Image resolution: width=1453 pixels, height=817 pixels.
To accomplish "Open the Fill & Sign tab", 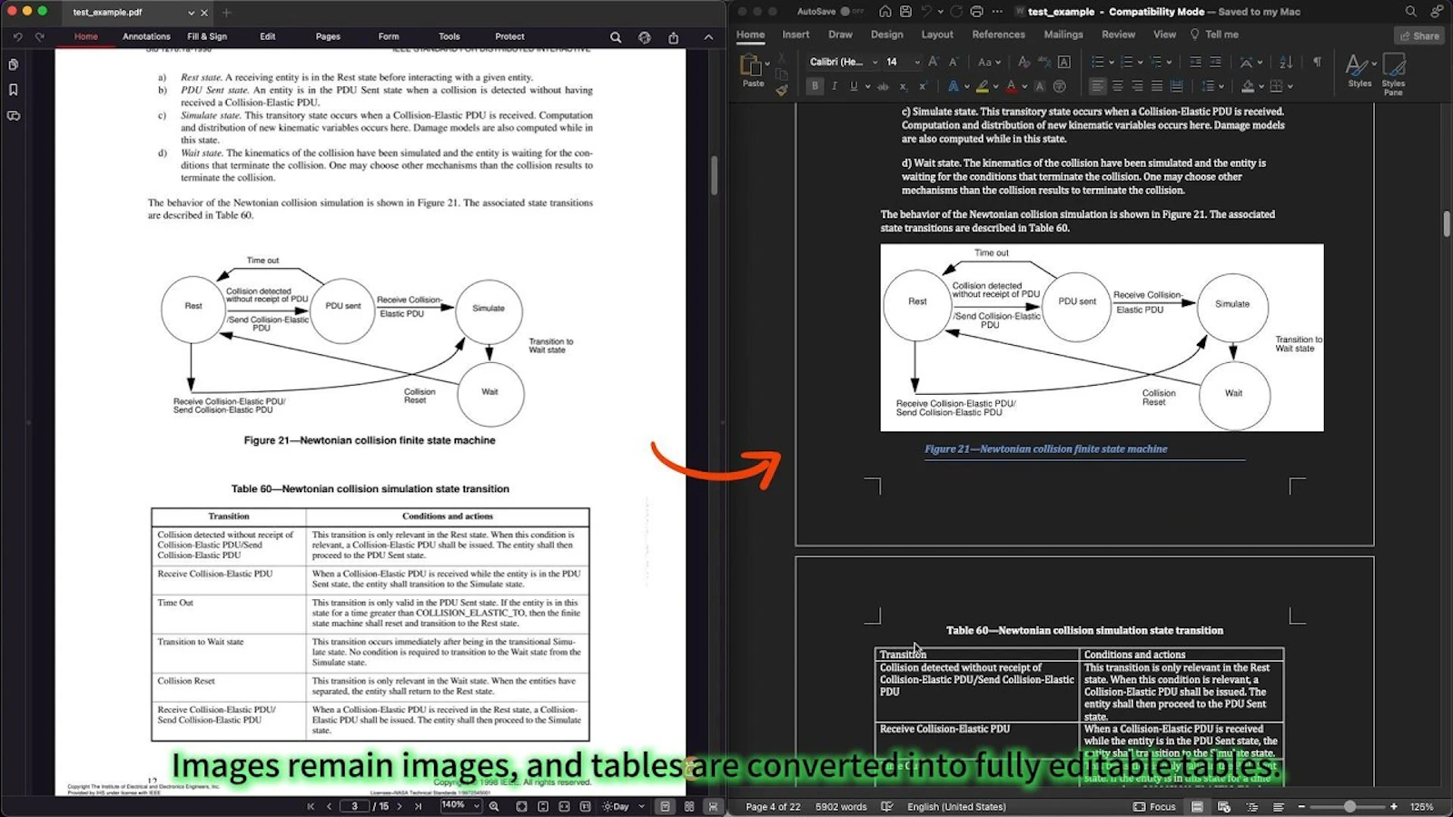I will 207,37.
